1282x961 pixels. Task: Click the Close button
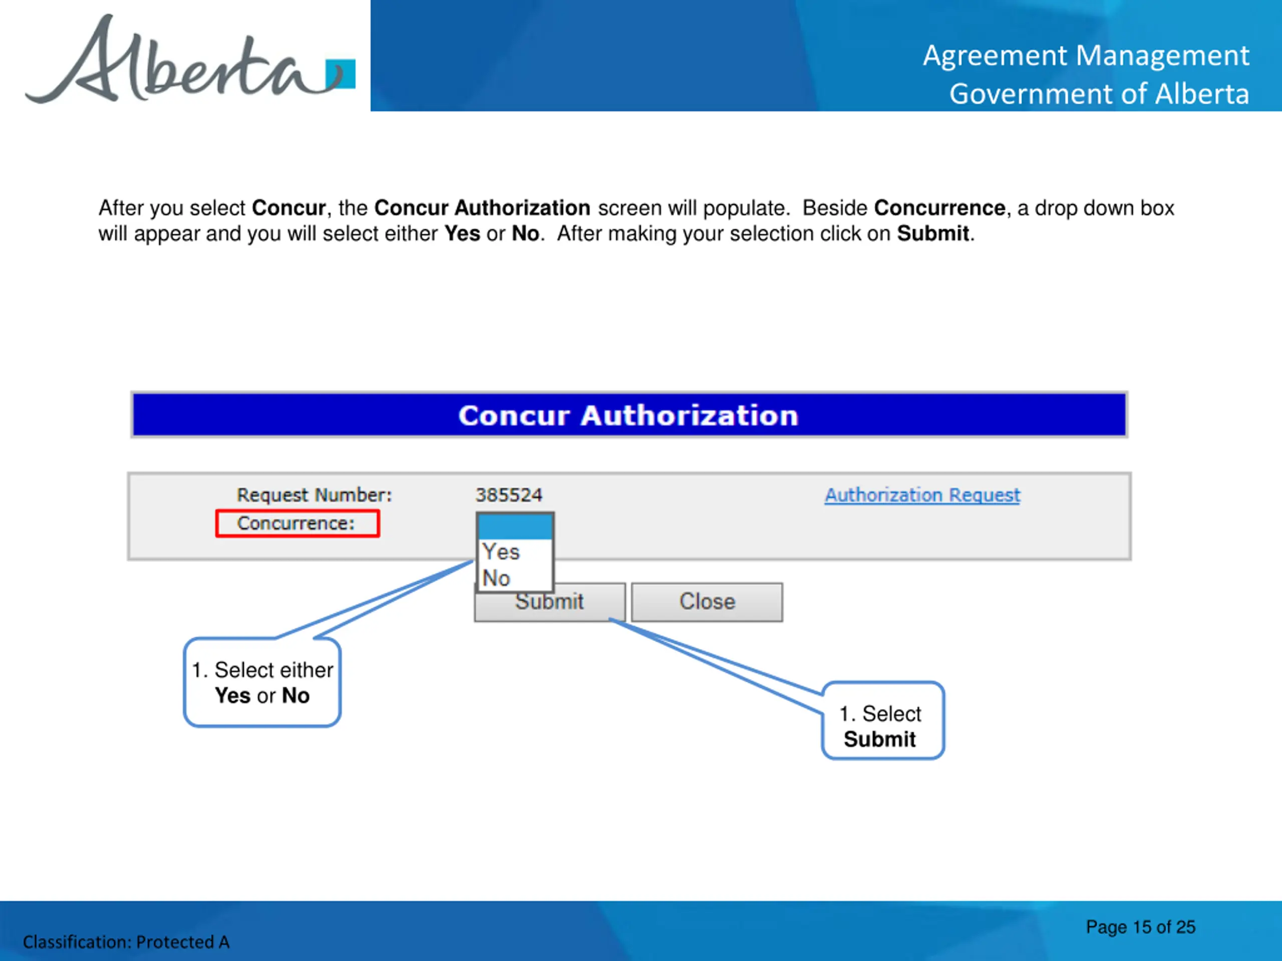pos(707,603)
